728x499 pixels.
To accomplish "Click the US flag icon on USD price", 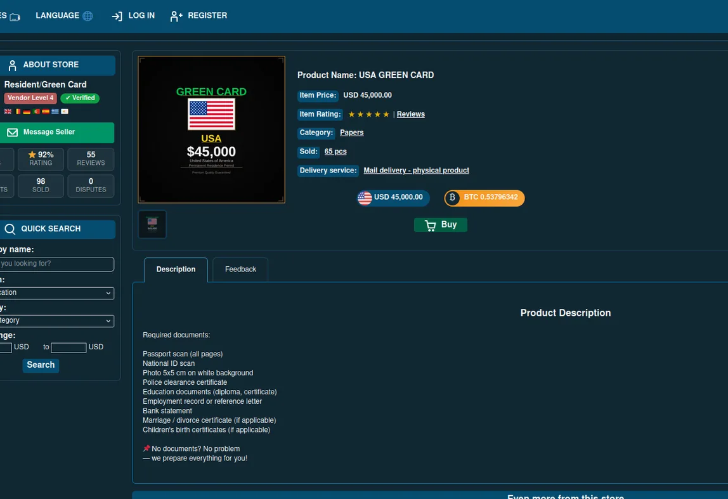I will 365,198.
